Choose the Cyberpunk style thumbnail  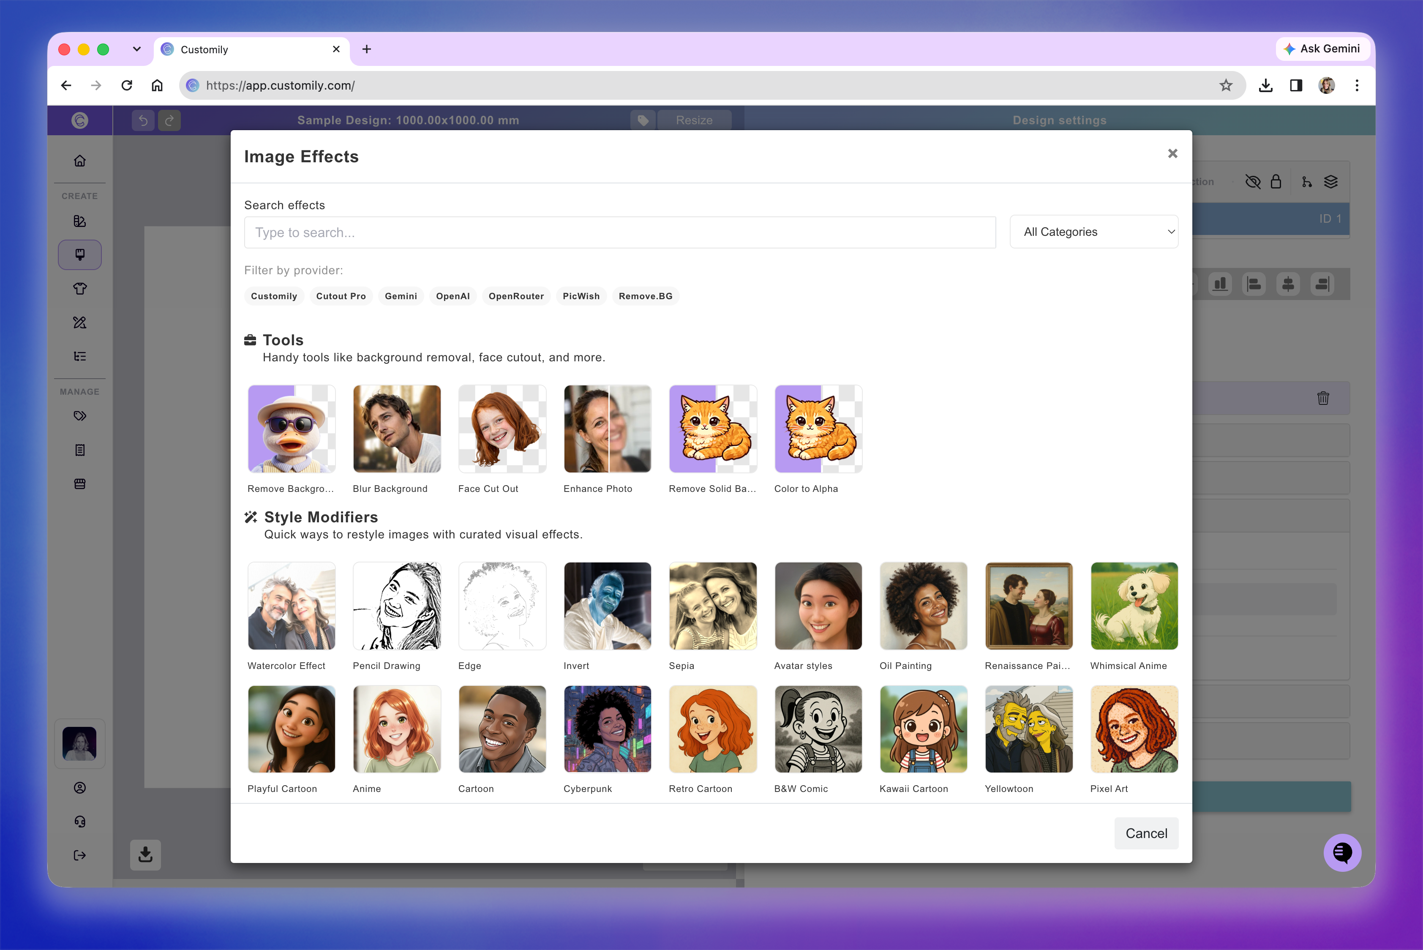(x=608, y=729)
